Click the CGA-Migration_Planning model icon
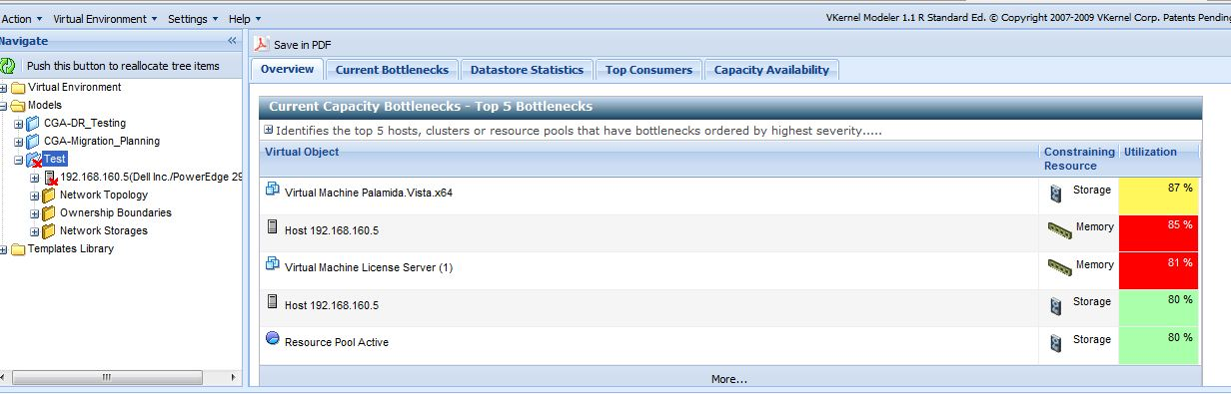This screenshot has height=394, width=1231. click(x=33, y=142)
